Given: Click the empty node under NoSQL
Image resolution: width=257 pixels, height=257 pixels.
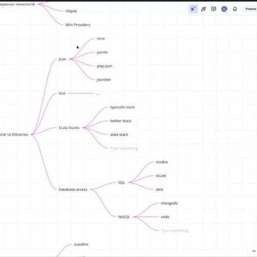Looking at the screenshot, I should coord(175,231).
